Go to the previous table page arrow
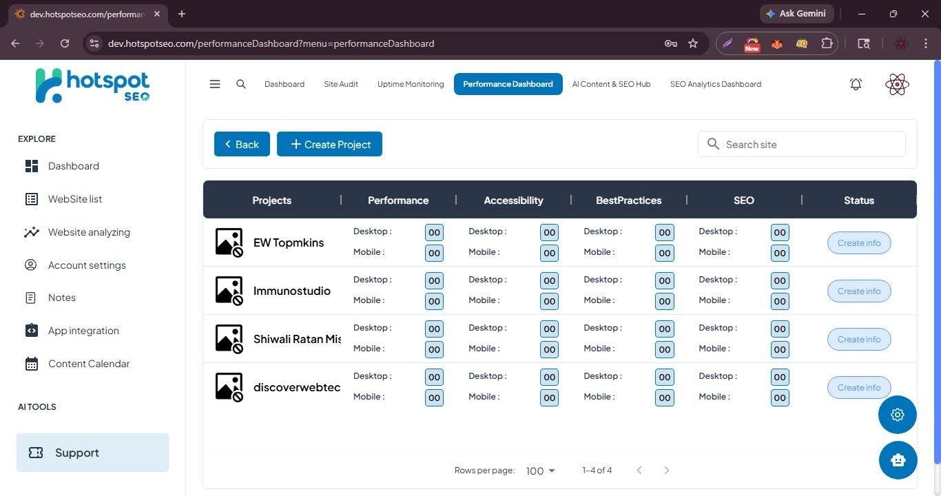 coord(639,471)
